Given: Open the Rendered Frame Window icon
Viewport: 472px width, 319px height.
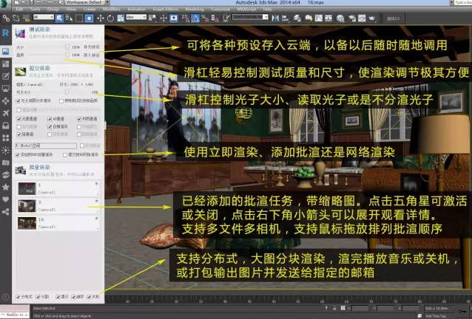Looking at the screenshot, I should (362, 18).
